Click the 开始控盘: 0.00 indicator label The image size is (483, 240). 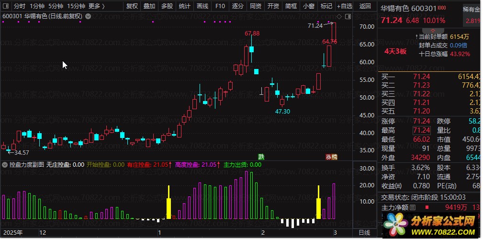(x=106, y=164)
